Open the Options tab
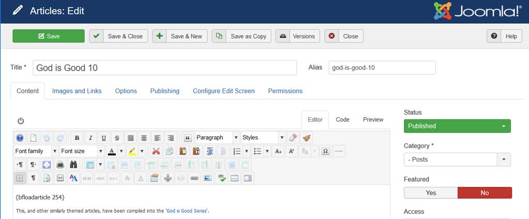 pyautogui.click(x=126, y=91)
